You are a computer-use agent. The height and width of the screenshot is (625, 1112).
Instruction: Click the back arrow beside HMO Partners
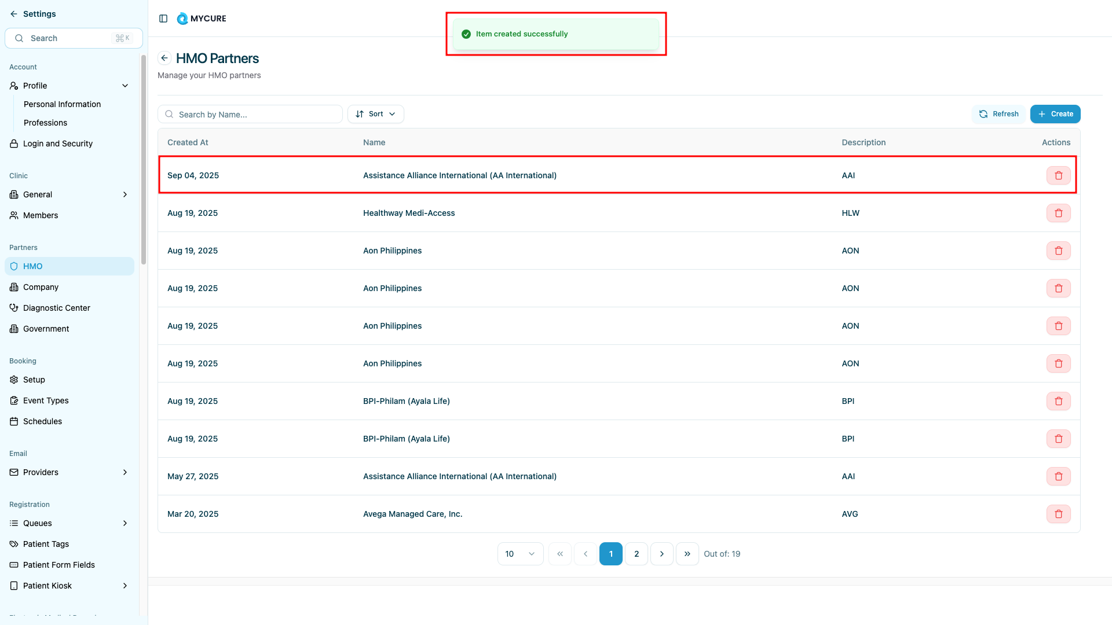164,58
